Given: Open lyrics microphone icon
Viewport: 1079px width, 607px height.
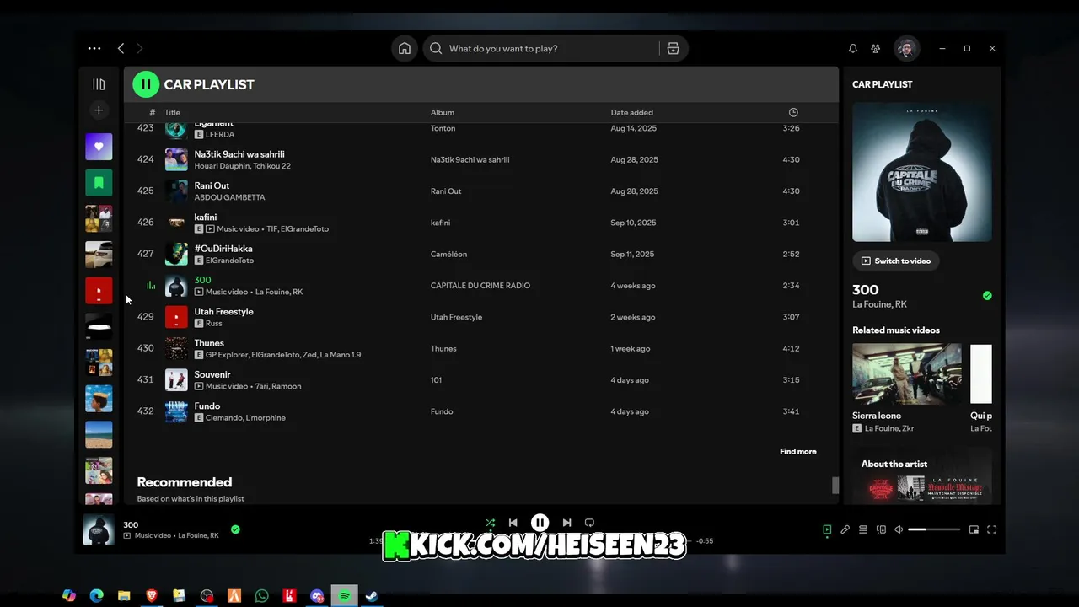Looking at the screenshot, I should tap(845, 529).
